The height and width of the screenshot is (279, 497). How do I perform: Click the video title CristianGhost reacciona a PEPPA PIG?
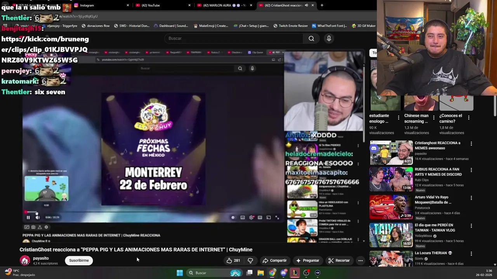[136, 250]
